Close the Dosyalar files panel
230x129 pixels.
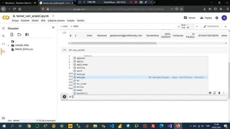(53, 28)
